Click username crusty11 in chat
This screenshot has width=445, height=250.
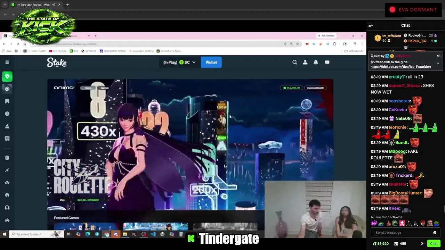[x=397, y=77]
